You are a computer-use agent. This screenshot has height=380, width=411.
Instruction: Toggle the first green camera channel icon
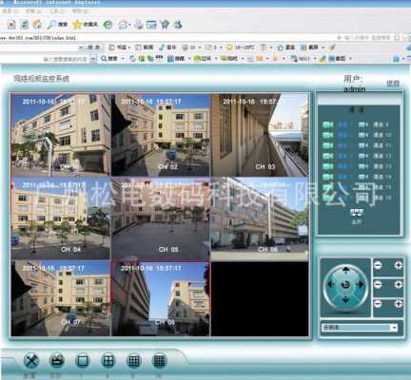click(327, 124)
